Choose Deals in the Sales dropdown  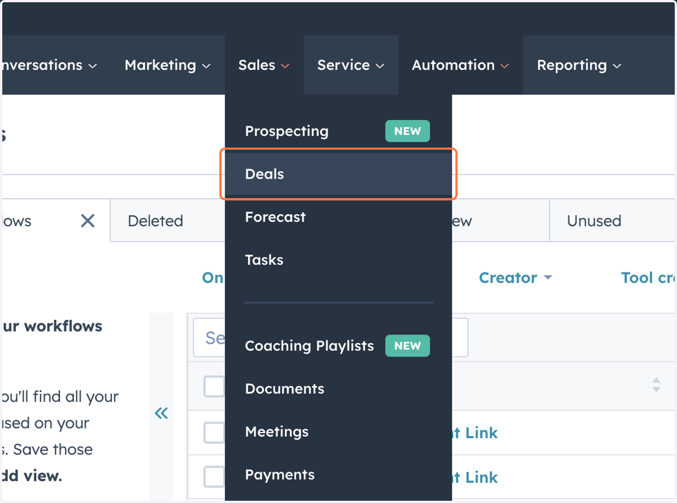point(338,174)
